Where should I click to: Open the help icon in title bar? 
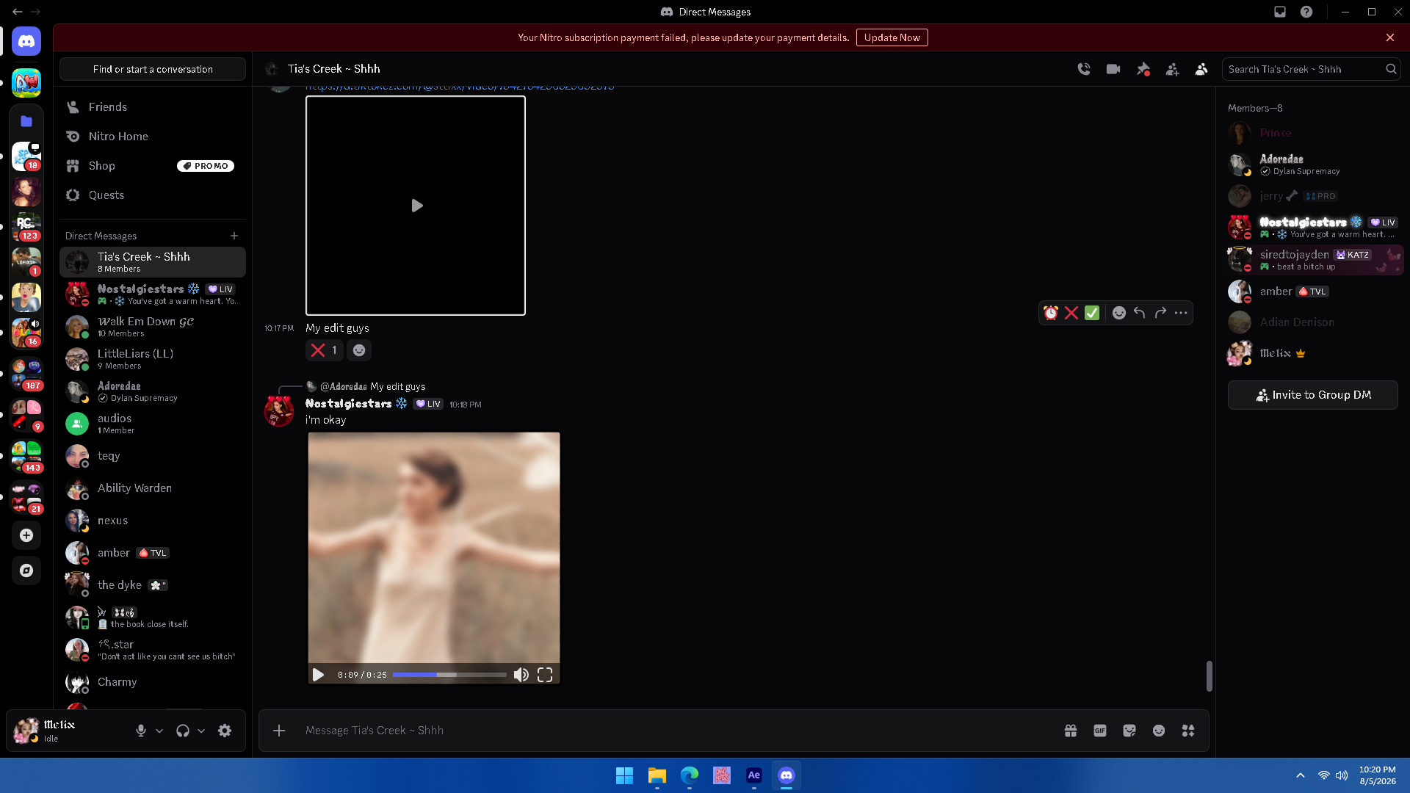click(x=1306, y=12)
